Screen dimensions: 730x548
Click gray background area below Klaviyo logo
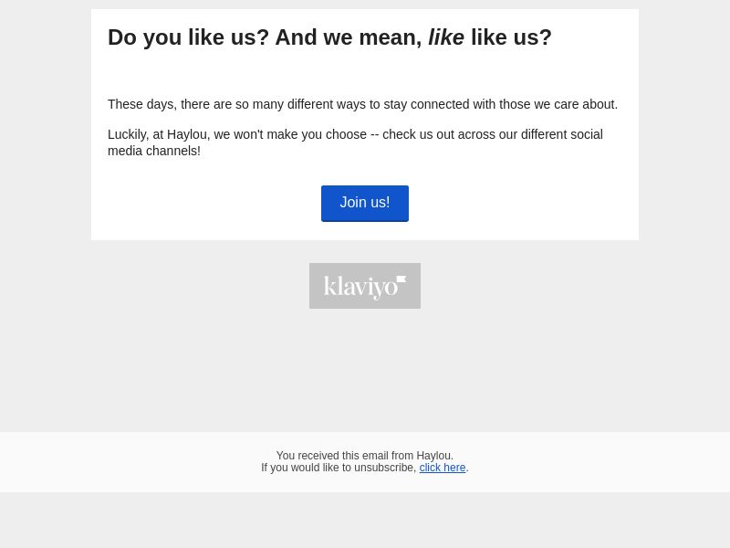[365, 368]
